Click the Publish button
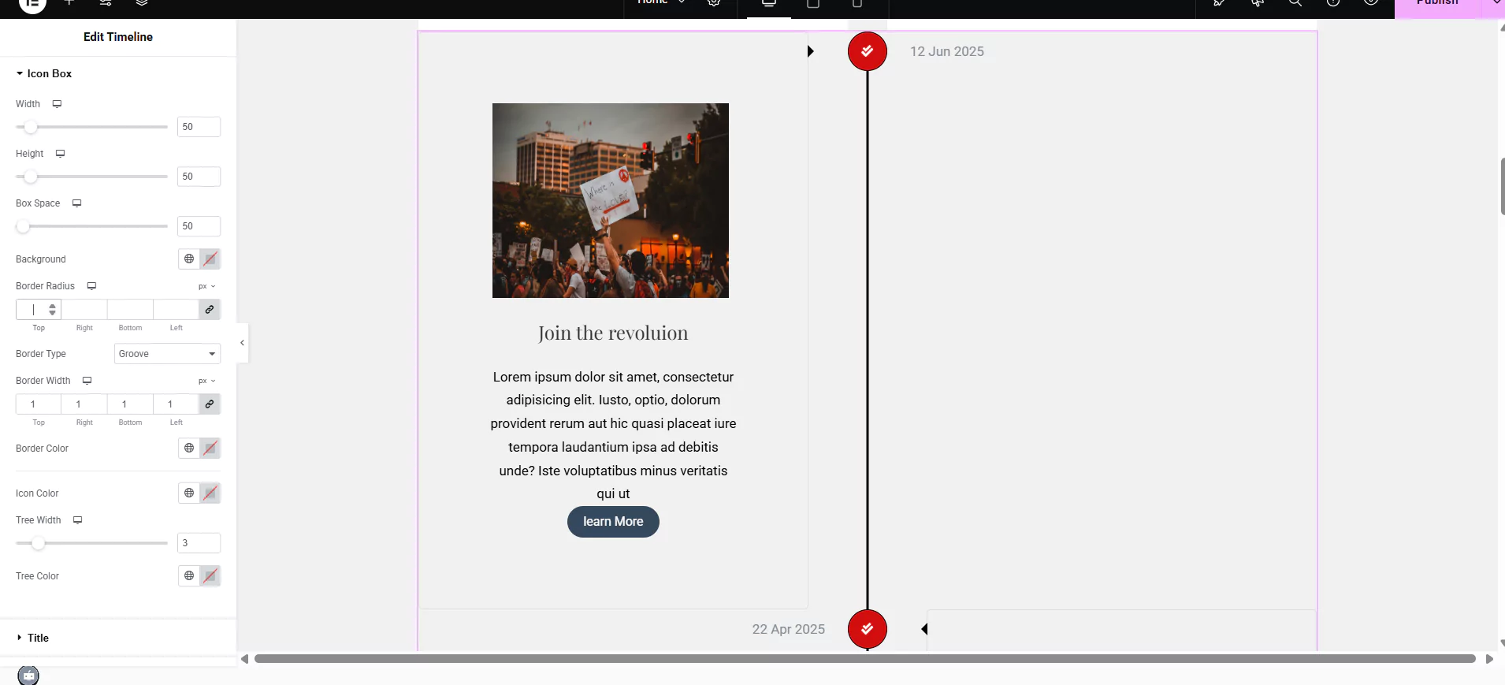This screenshot has height=685, width=1505. coord(1438,4)
